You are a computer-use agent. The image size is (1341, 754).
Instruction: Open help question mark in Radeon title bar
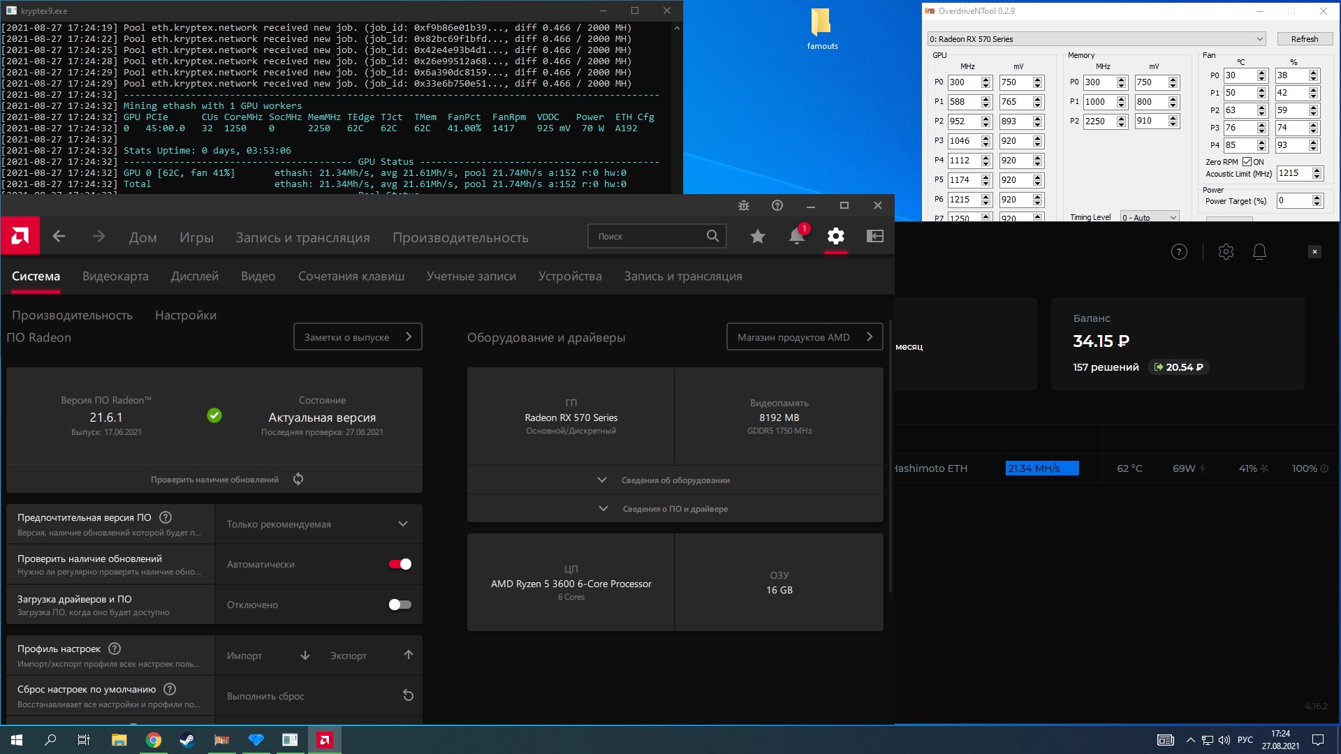point(777,205)
